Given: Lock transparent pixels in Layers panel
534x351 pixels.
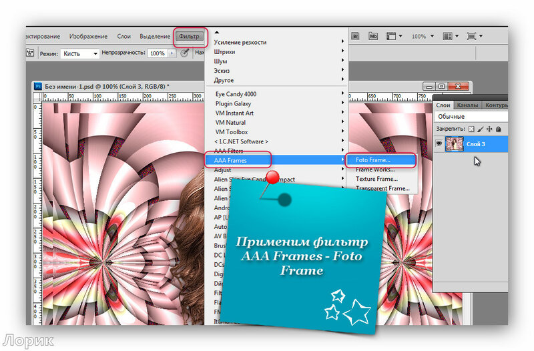Looking at the screenshot, I should point(471,129).
